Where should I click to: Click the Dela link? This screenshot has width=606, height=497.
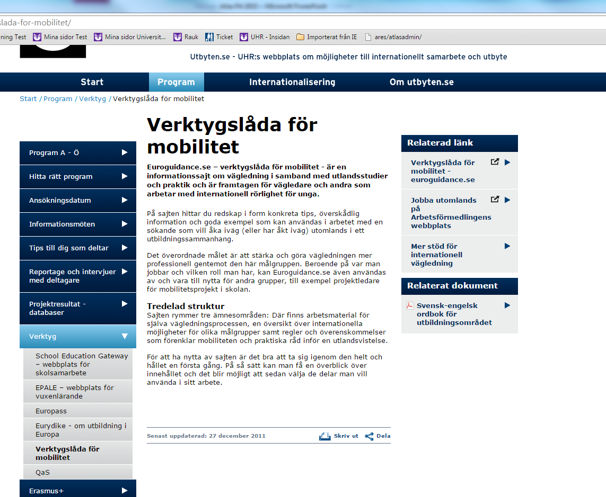click(383, 436)
